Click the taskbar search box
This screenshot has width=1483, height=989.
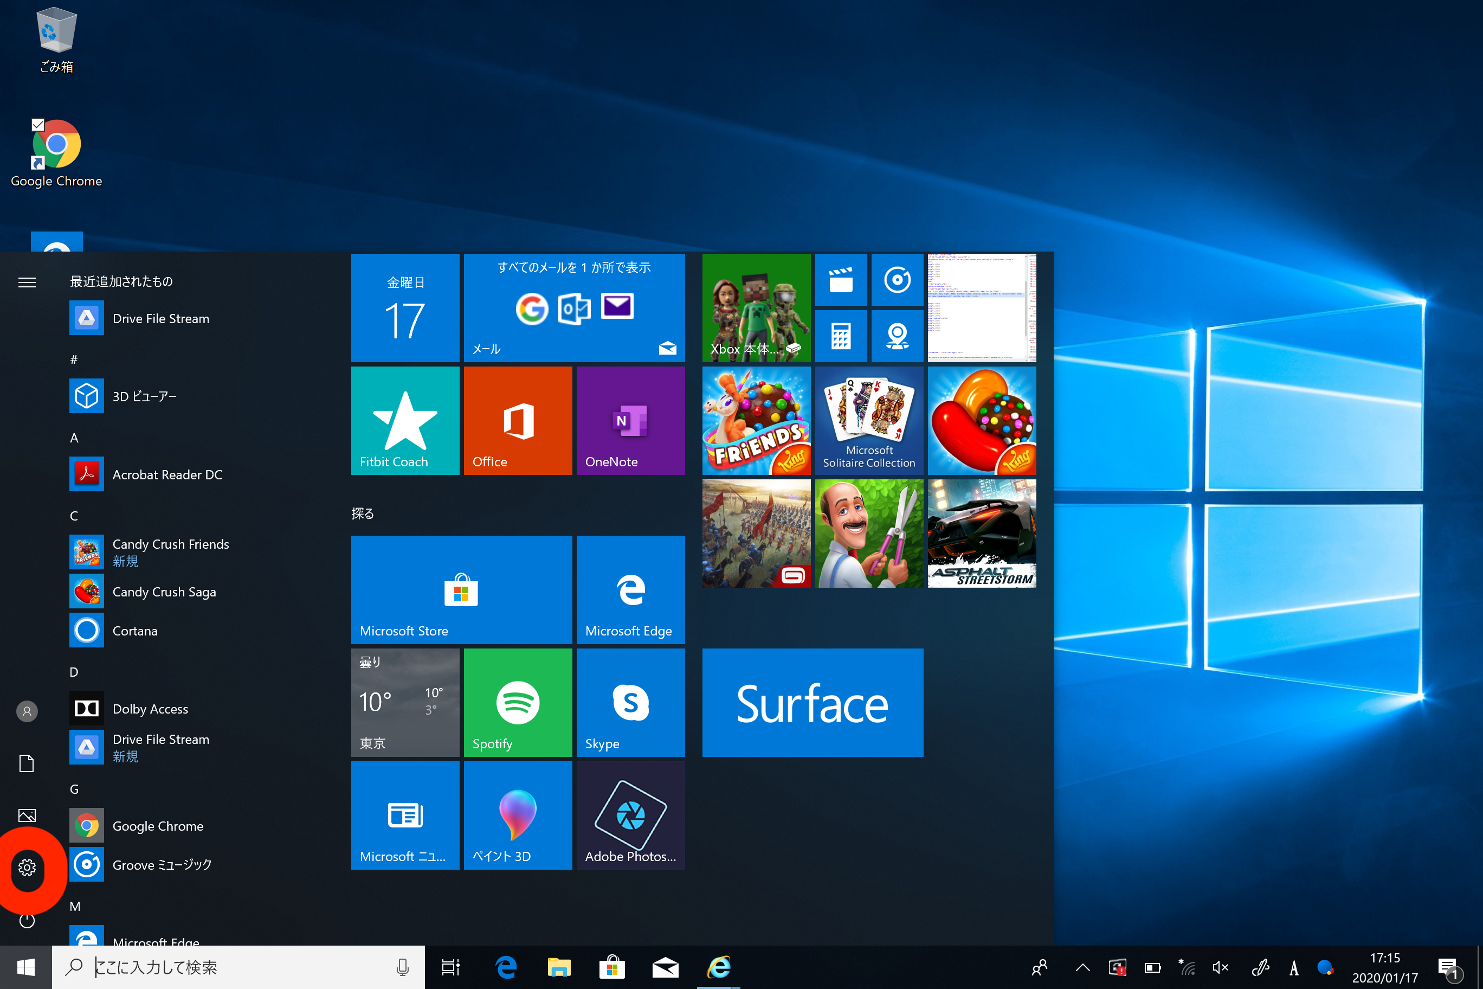click(x=238, y=967)
